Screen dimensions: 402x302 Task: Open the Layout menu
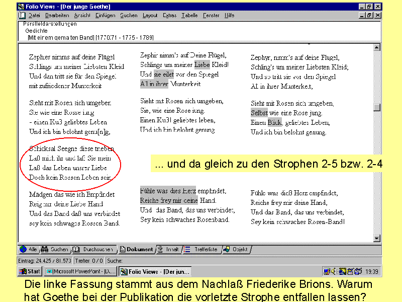(x=150, y=16)
